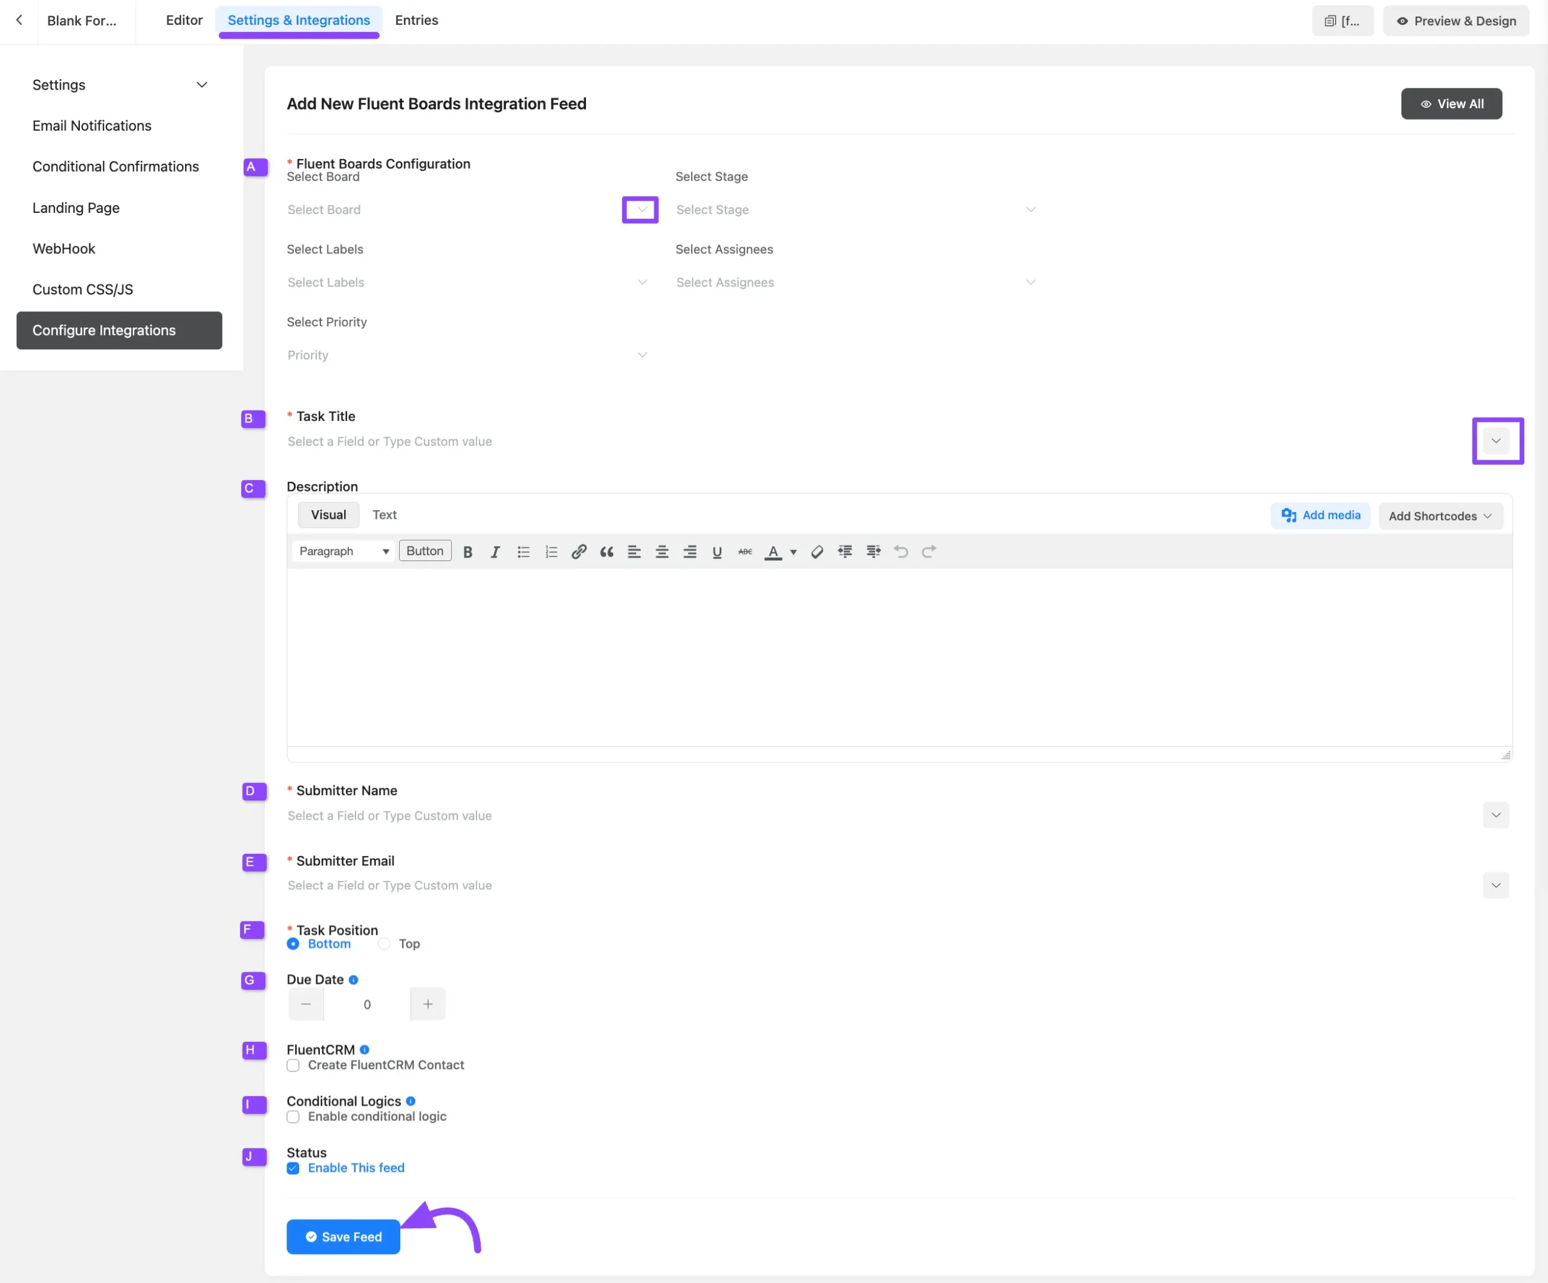Open the Paragraph format dropdown
Image resolution: width=1548 pixels, height=1283 pixels.
coord(343,551)
